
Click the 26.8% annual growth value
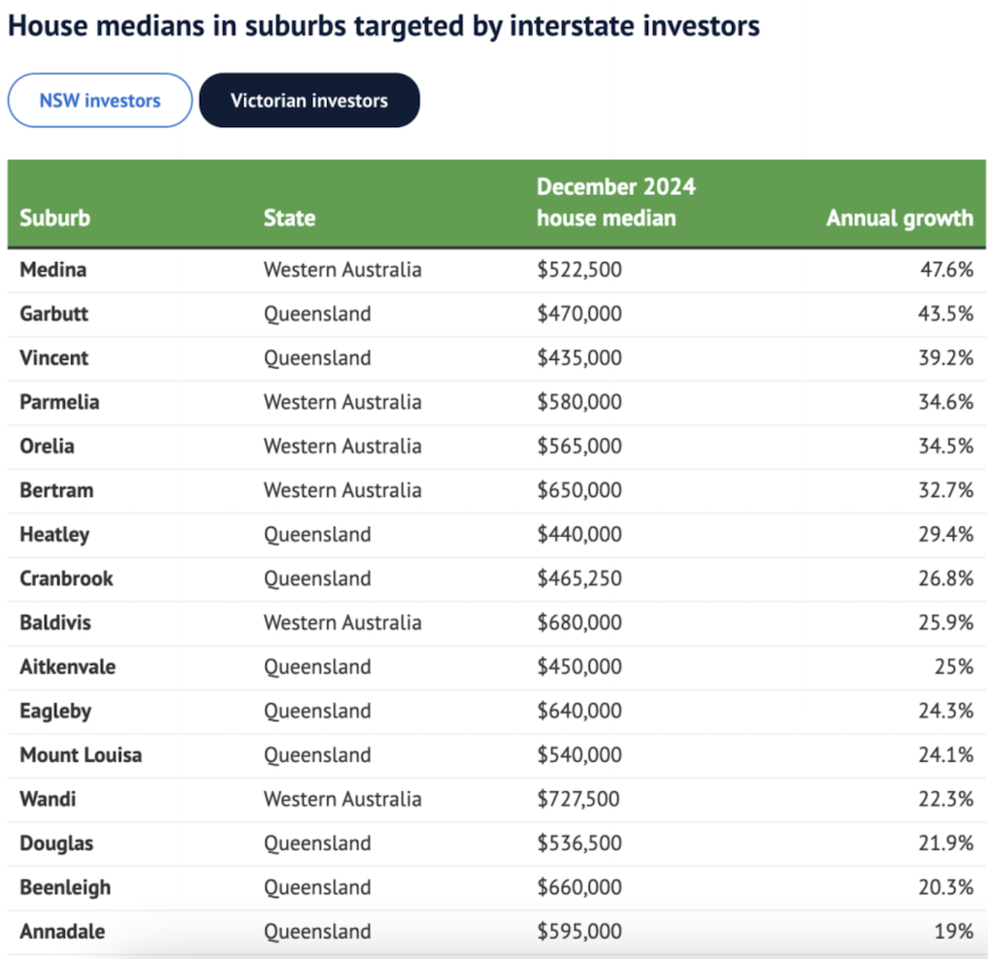946,579
